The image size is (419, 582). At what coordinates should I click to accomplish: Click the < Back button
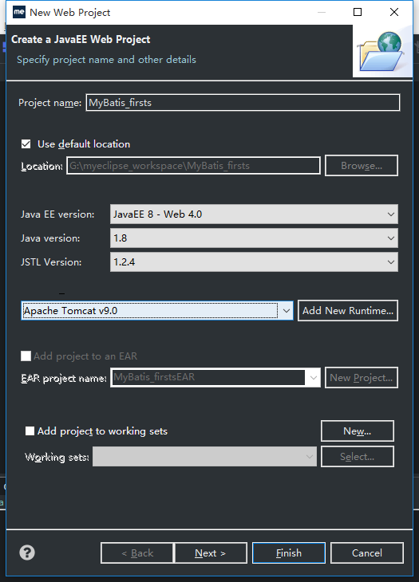point(137,553)
